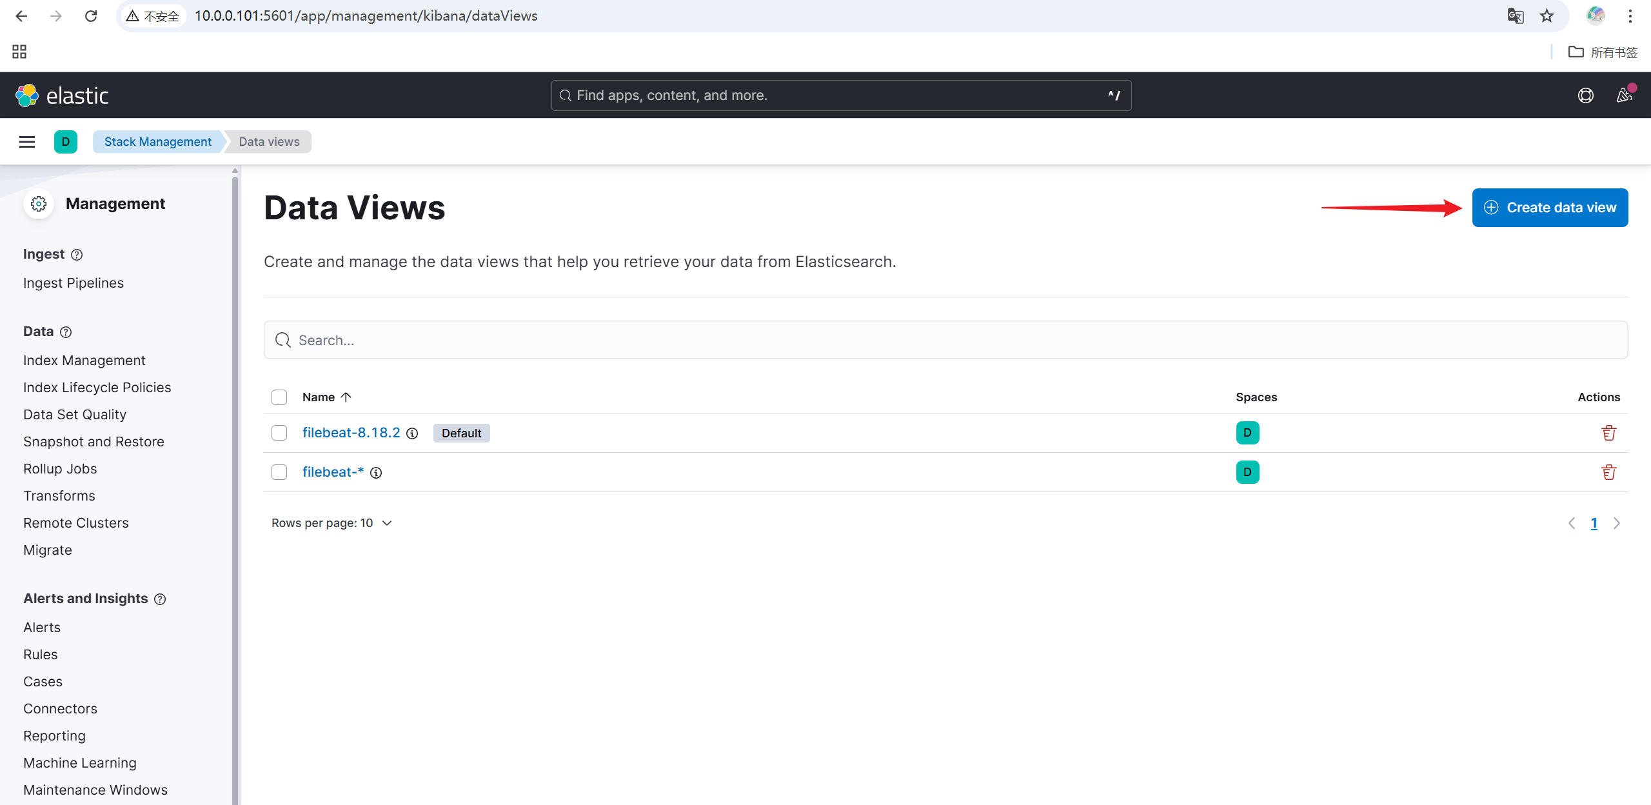The image size is (1651, 805).
Task: Open the newsfeed celebration icon
Action: [x=1624, y=95]
